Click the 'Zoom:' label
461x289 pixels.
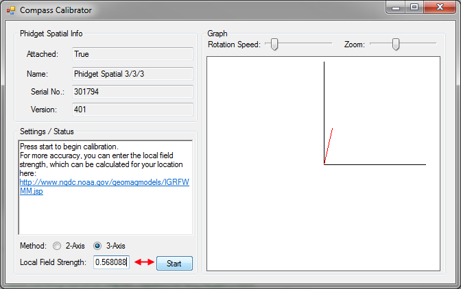pyautogui.click(x=355, y=45)
